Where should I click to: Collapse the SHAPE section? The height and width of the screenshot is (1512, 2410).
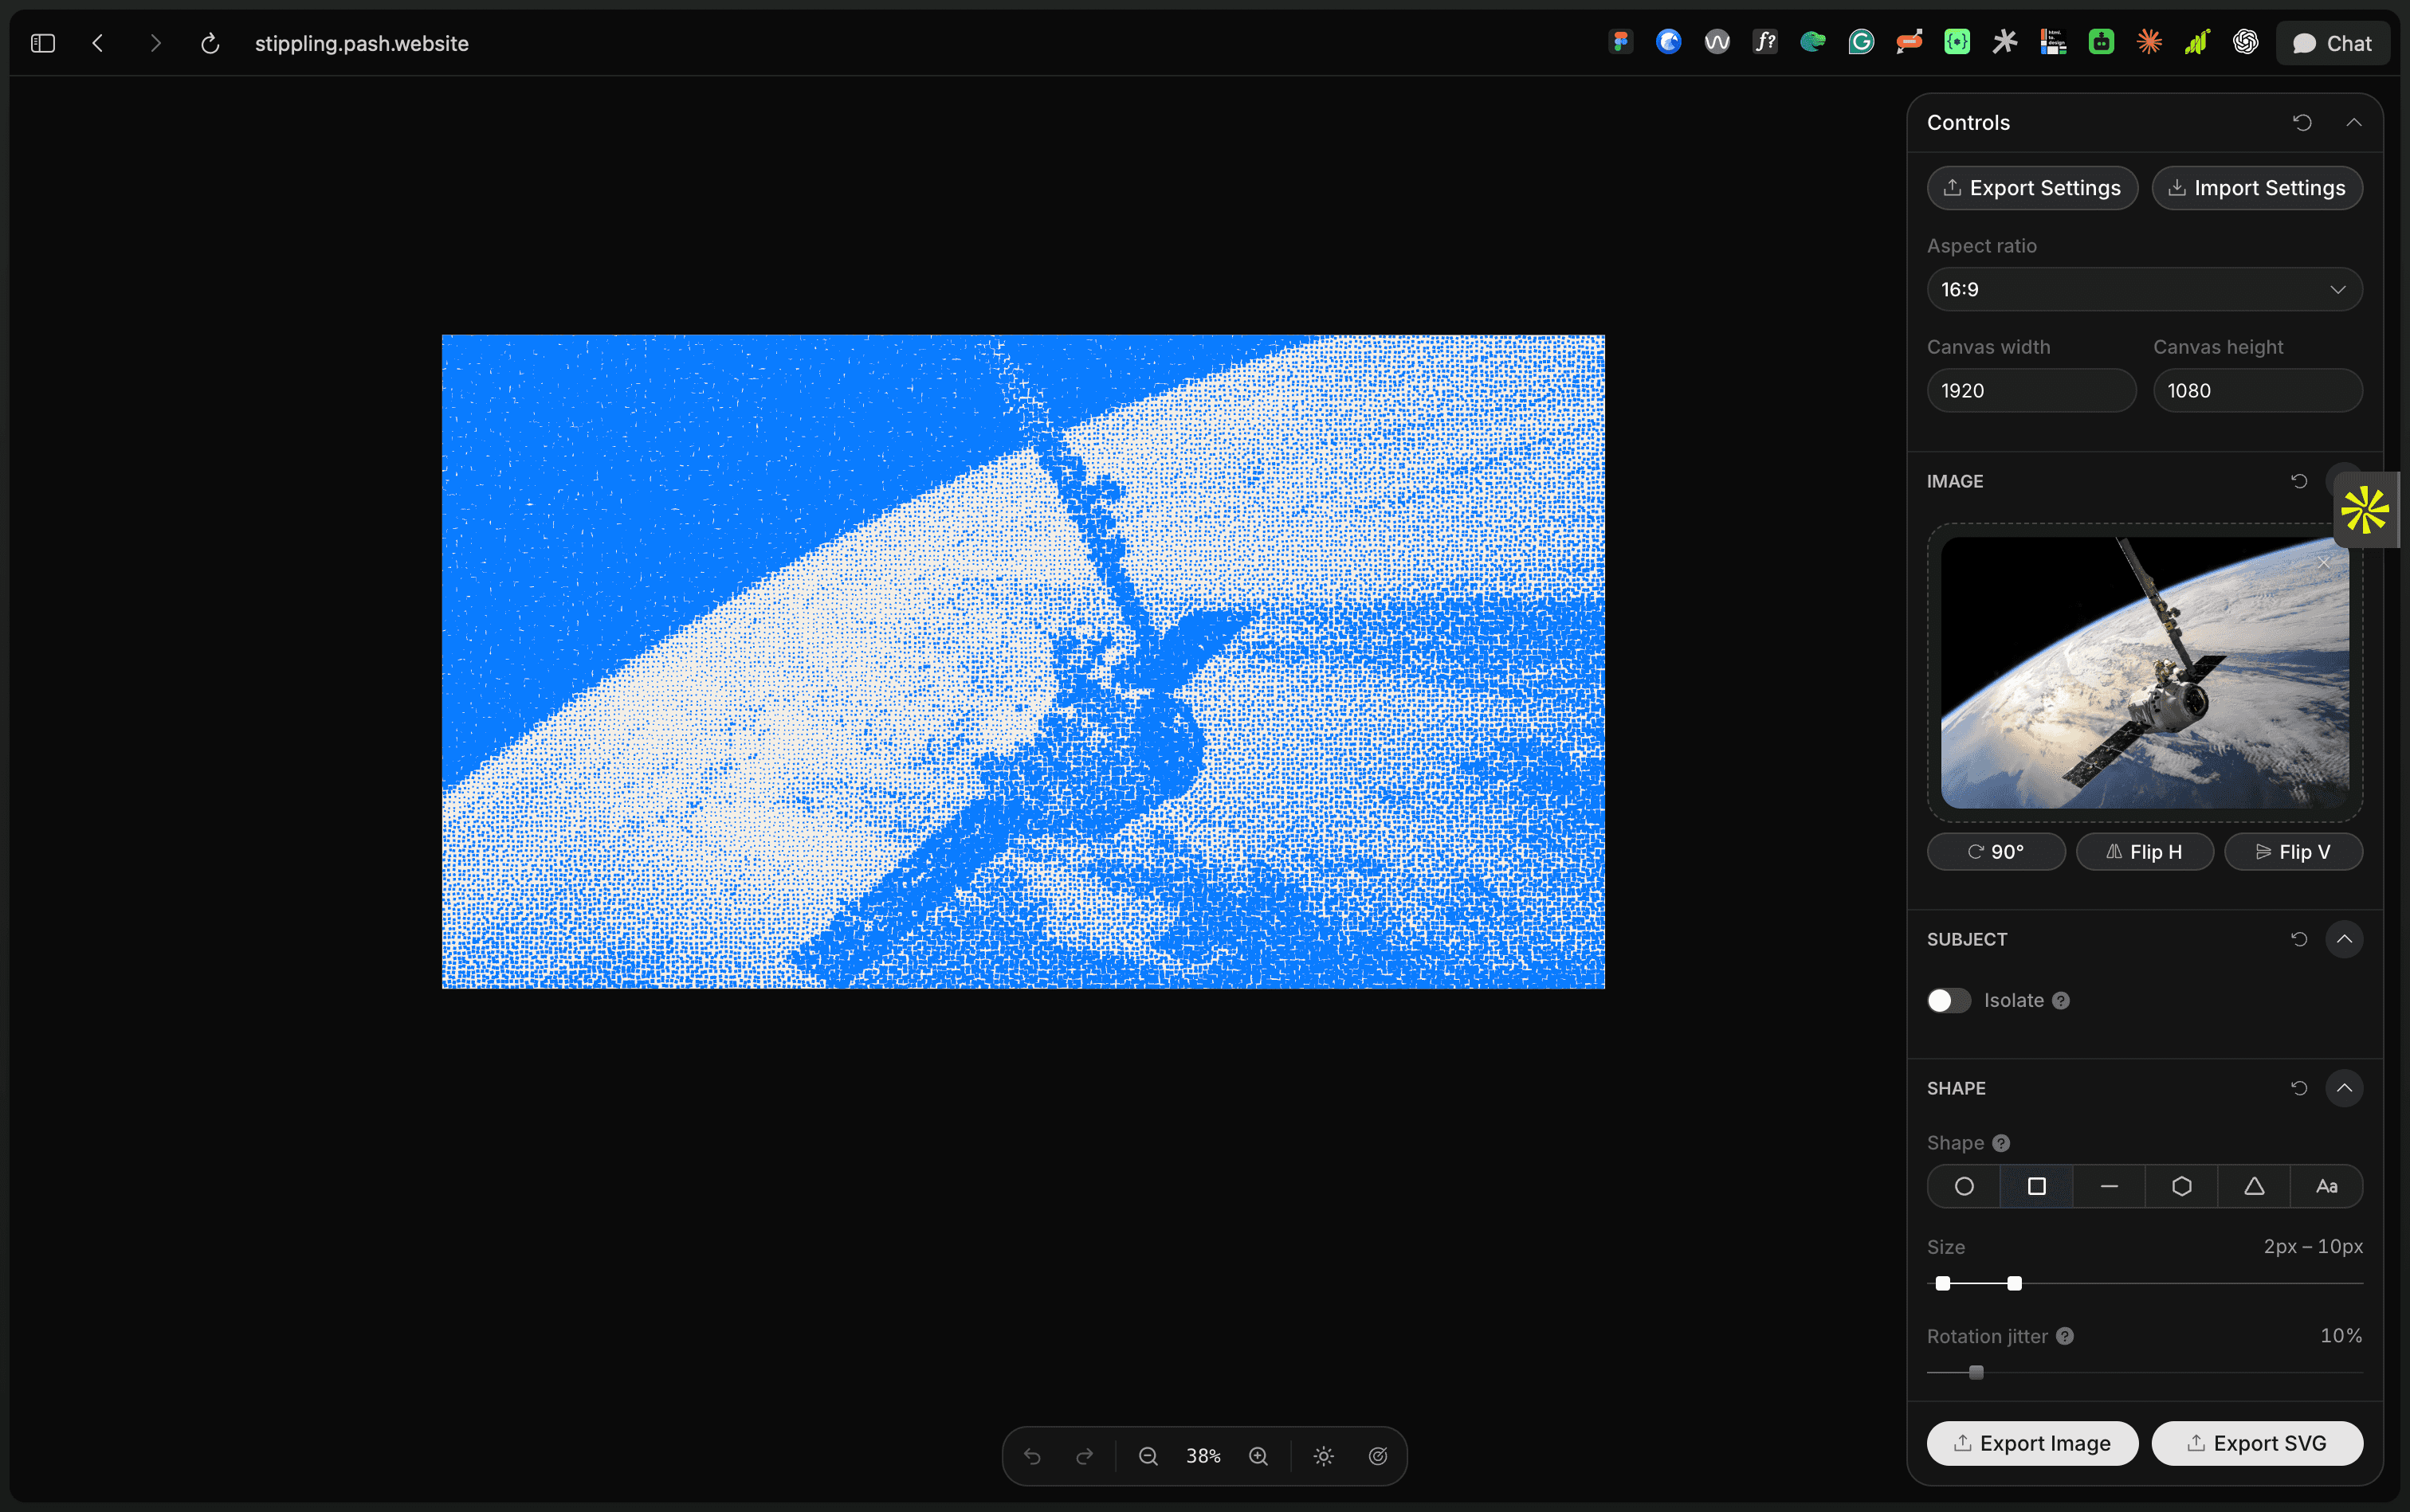click(2344, 1088)
